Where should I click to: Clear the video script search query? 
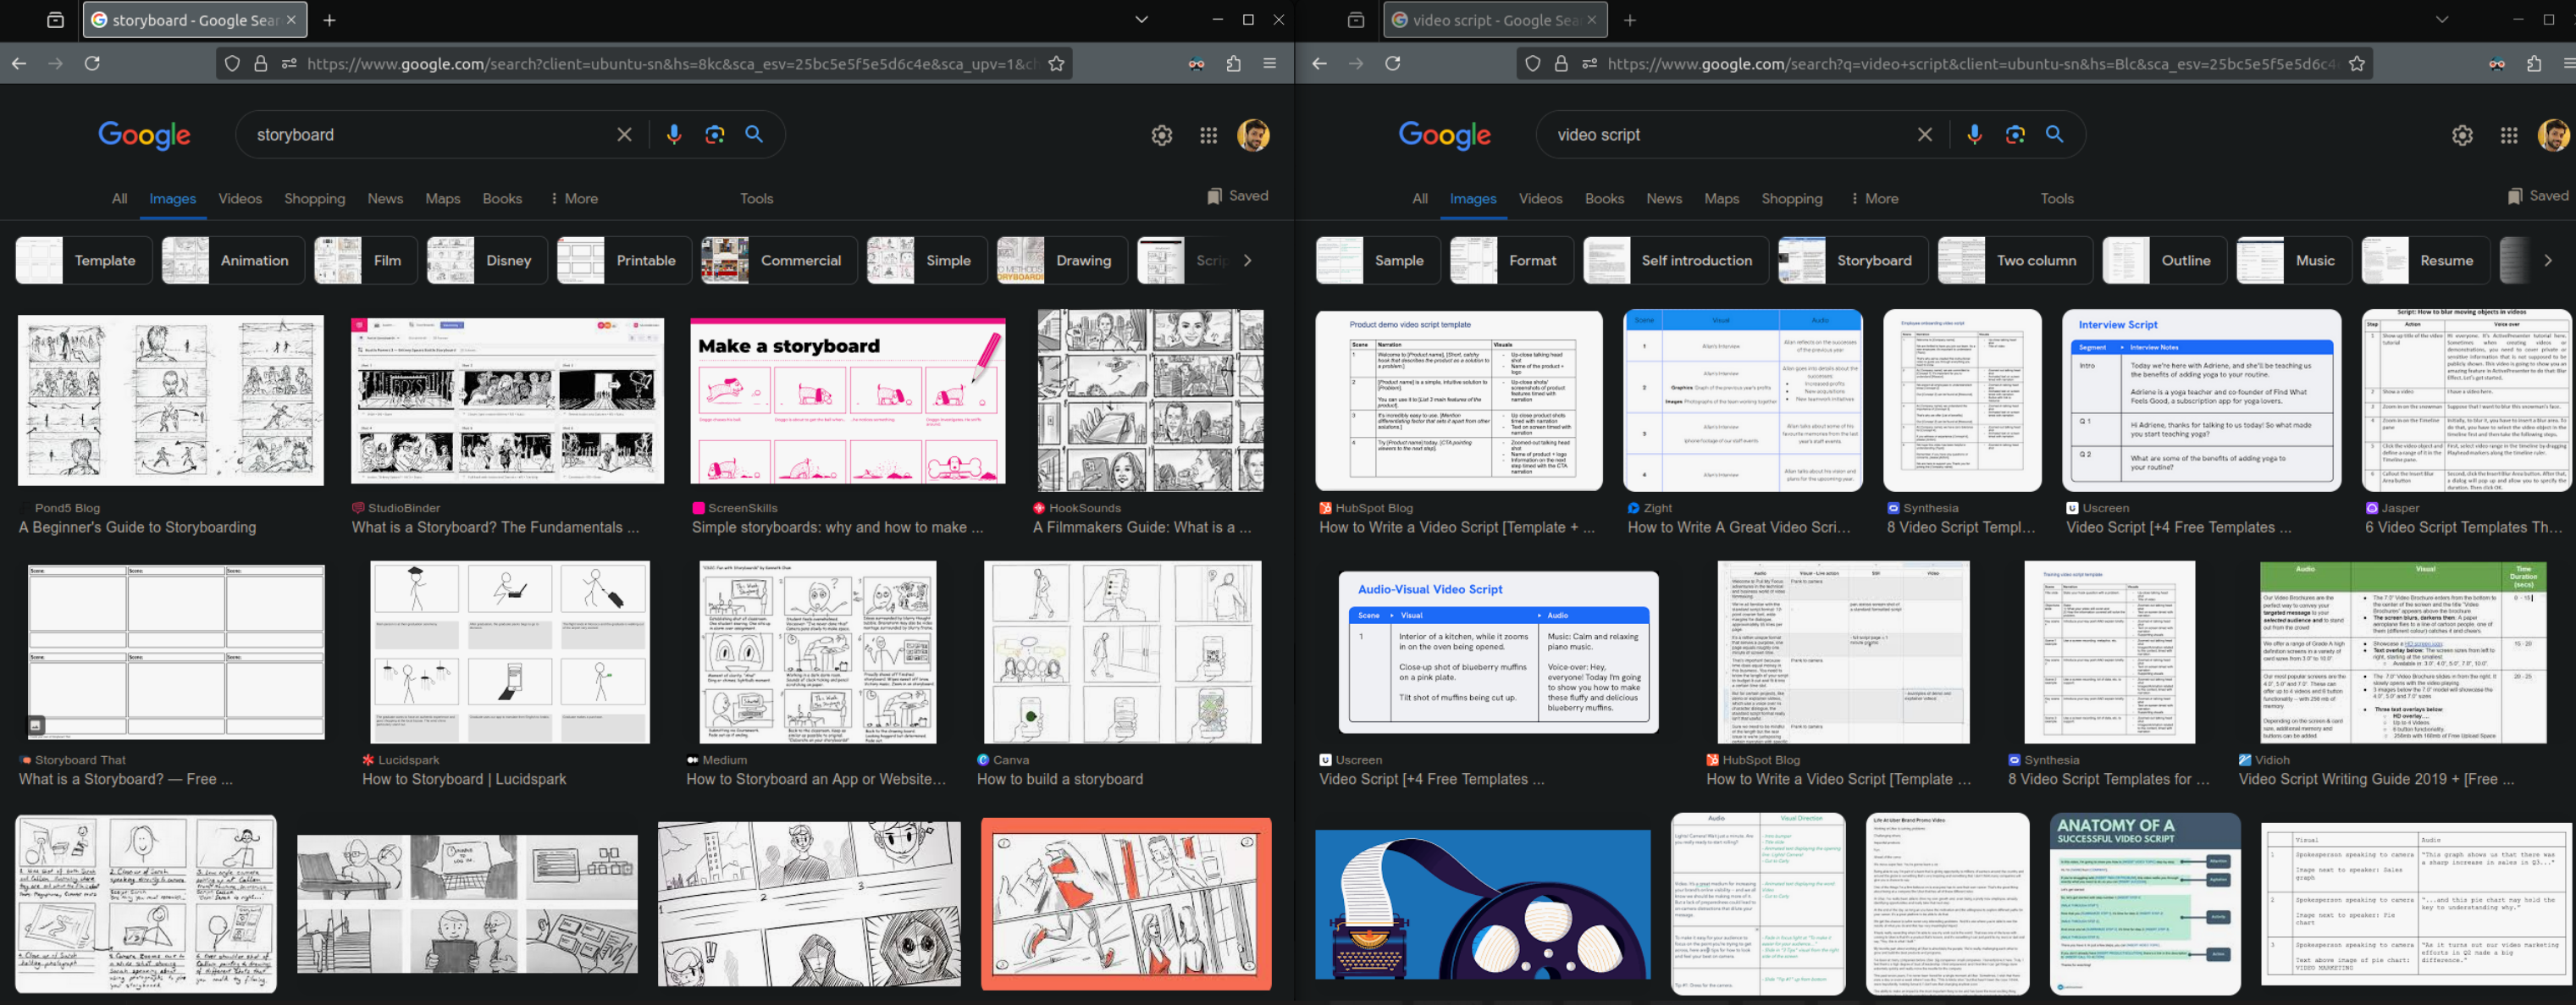(x=1924, y=134)
